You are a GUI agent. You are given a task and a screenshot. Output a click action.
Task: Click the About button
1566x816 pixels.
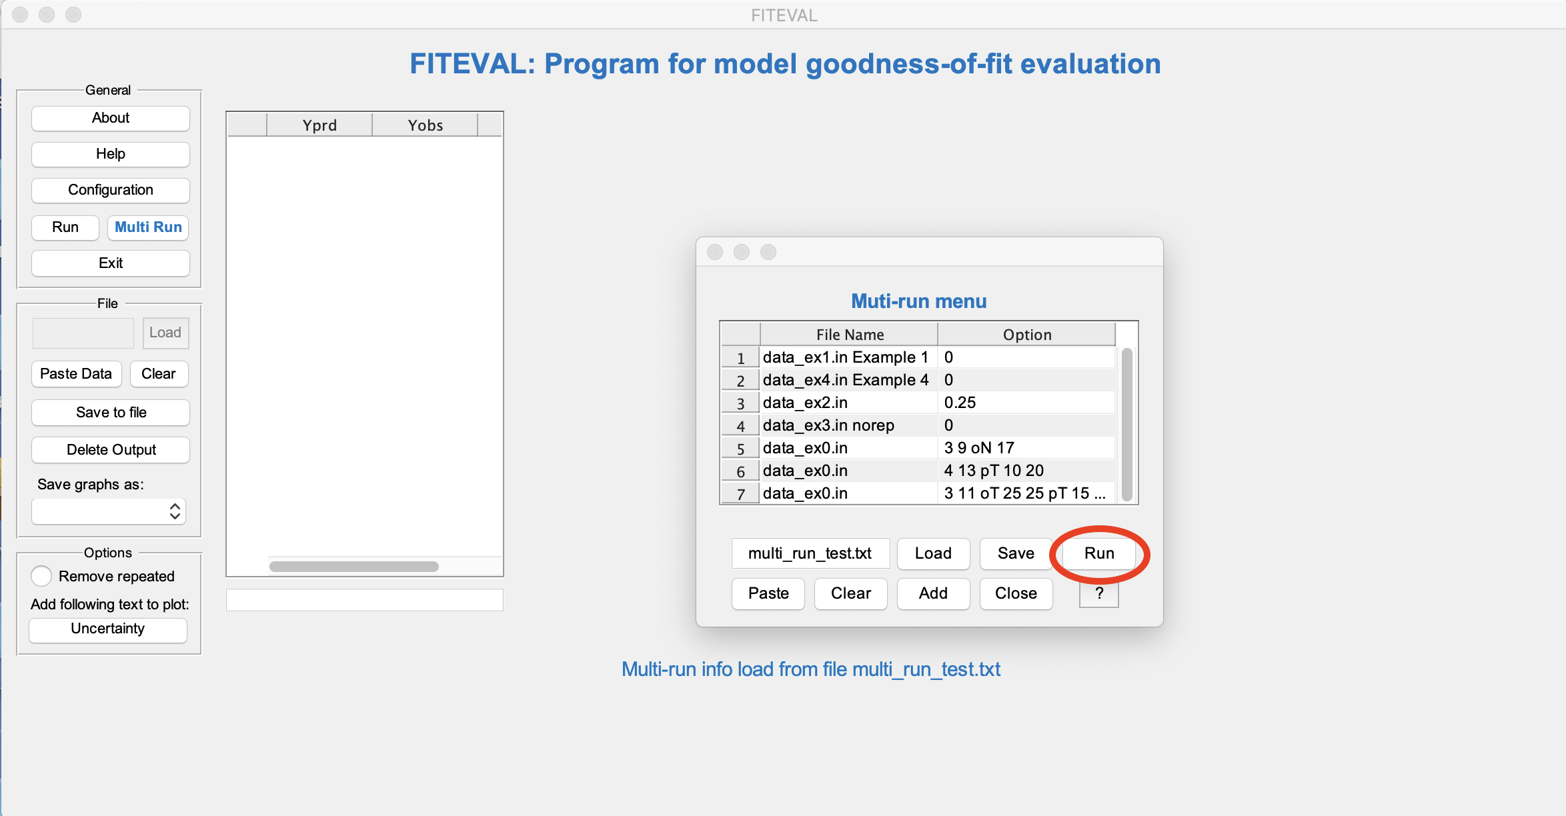111,118
